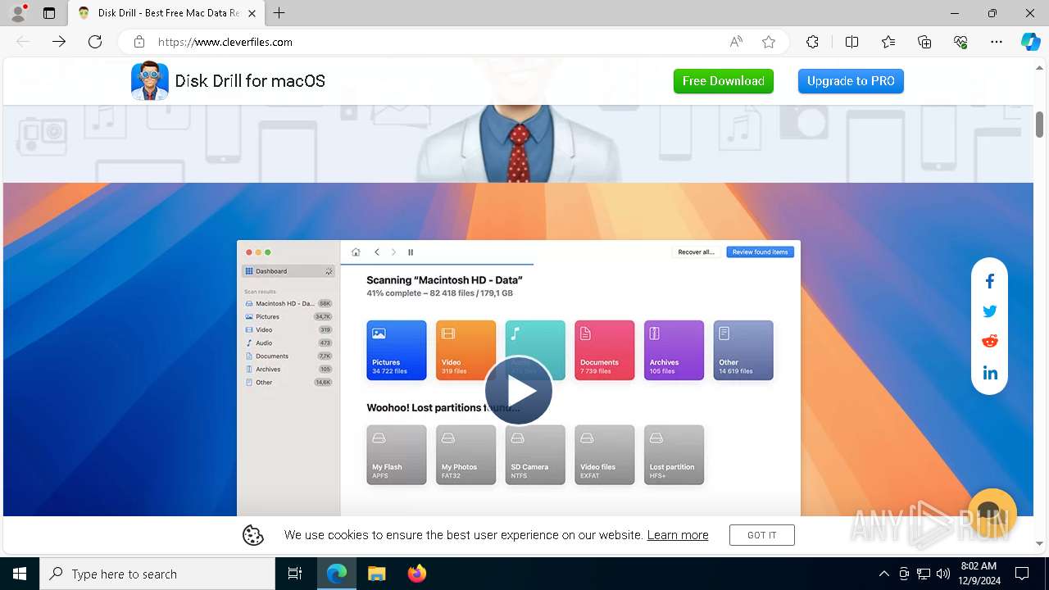Click the Free Download button
The width and height of the screenshot is (1049, 590).
tap(724, 81)
